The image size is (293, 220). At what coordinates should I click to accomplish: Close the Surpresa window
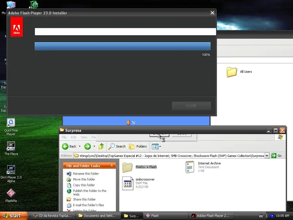pos(282,130)
